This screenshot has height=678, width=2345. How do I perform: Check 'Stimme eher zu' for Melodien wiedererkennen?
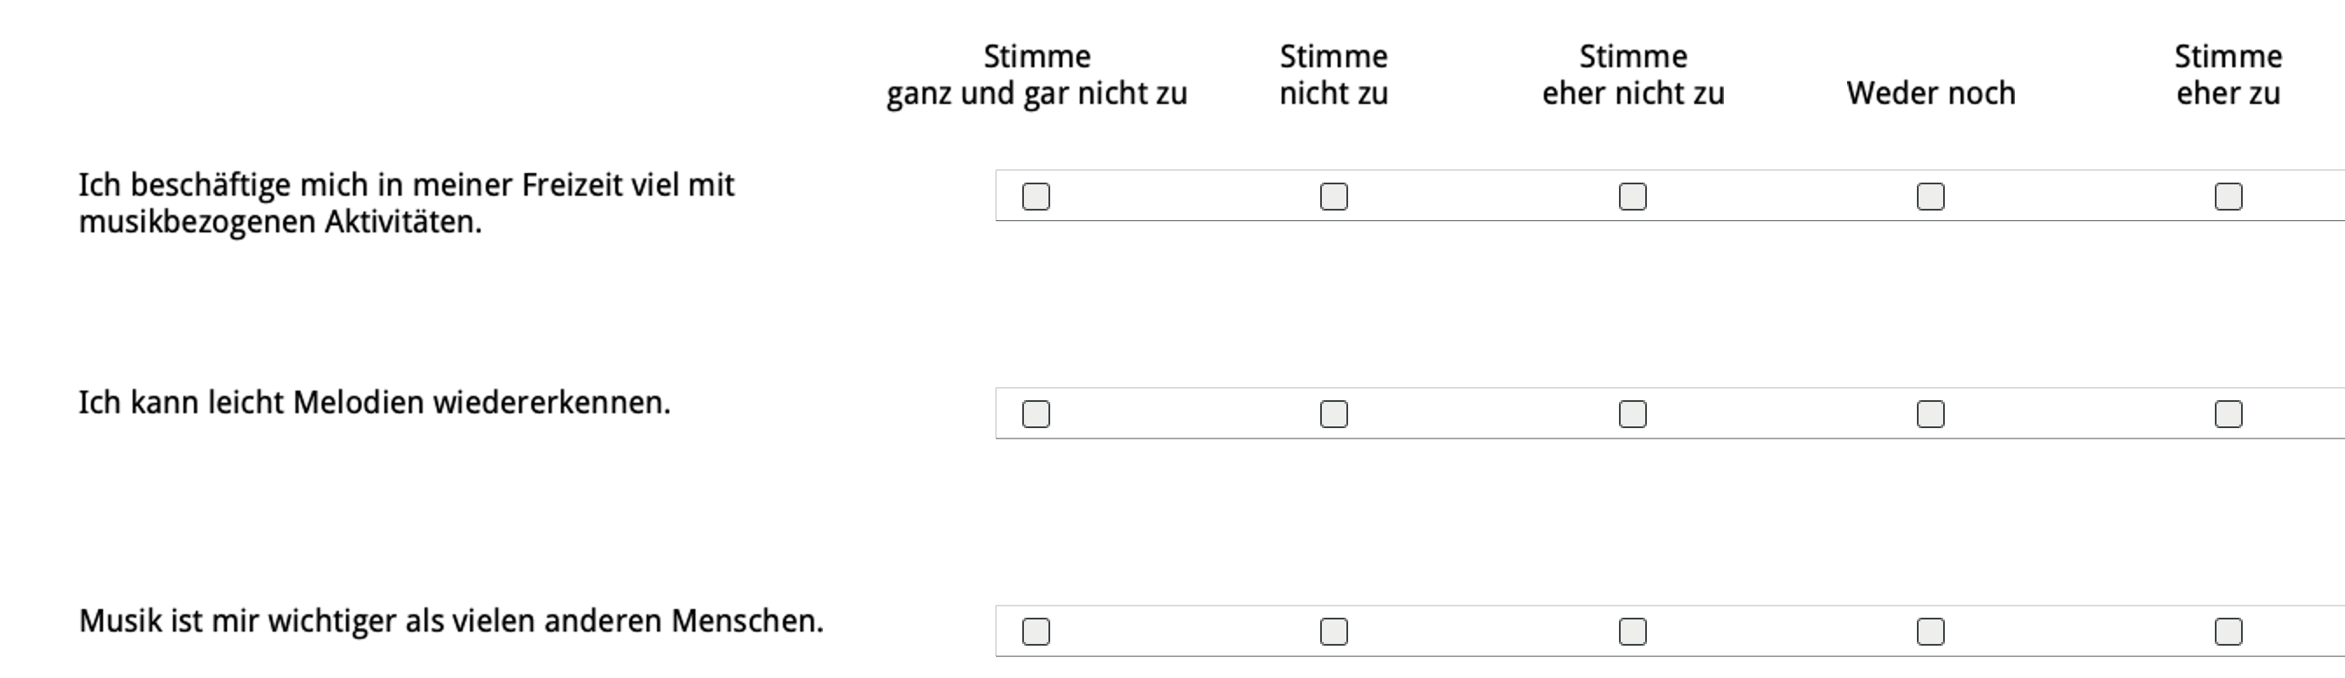tap(2229, 415)
